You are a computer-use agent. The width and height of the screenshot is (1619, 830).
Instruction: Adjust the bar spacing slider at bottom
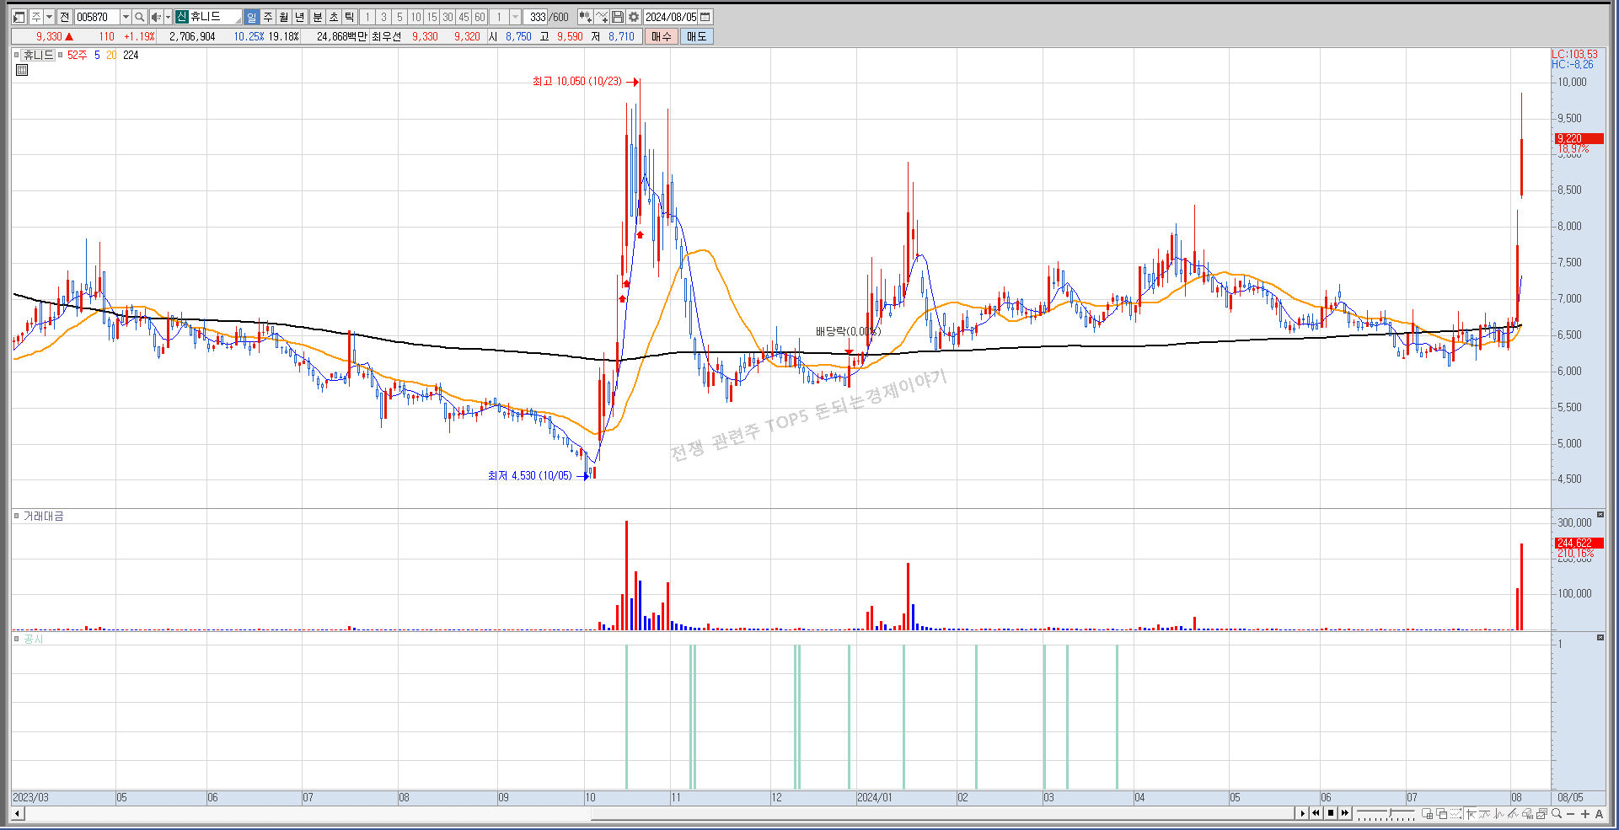point(1386,813)
